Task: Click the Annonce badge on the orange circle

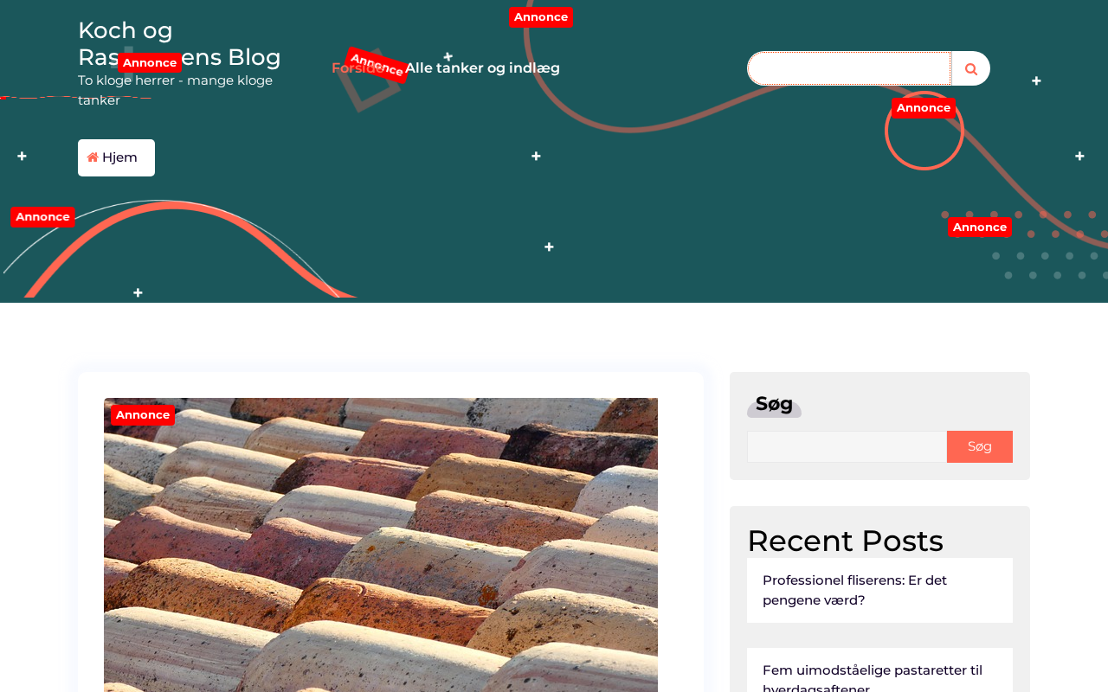Action: point(924,108)
